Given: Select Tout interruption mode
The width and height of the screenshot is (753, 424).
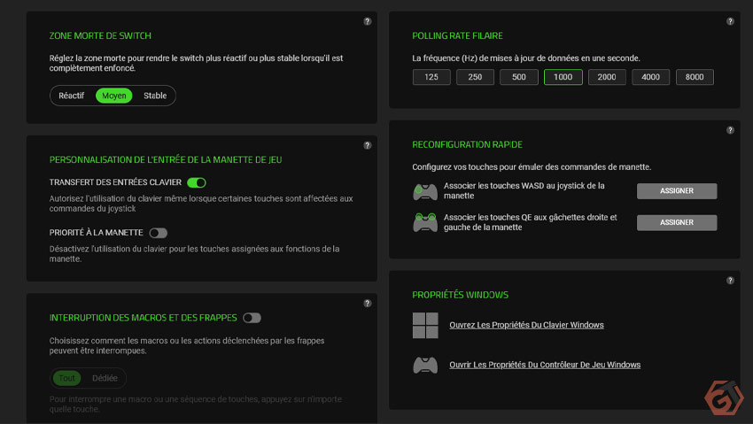Looking at the screenshot, I should (66, 378).
